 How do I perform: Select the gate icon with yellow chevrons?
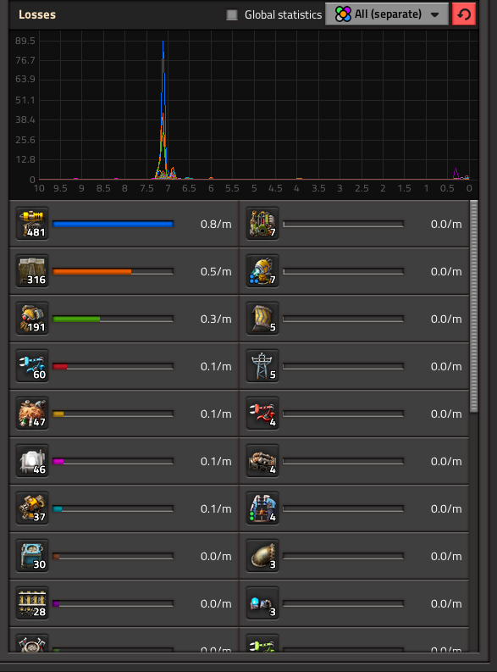click(x=262, y=319)
